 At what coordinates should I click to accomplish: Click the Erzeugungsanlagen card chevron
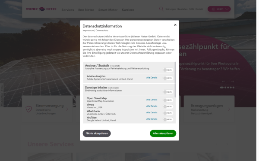[229, 109]
